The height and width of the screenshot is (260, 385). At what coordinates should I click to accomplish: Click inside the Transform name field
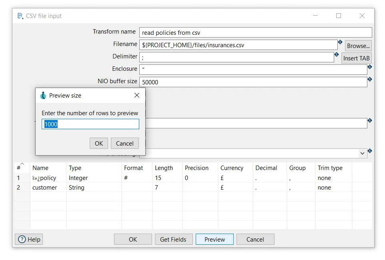click(x=255, y=32)
